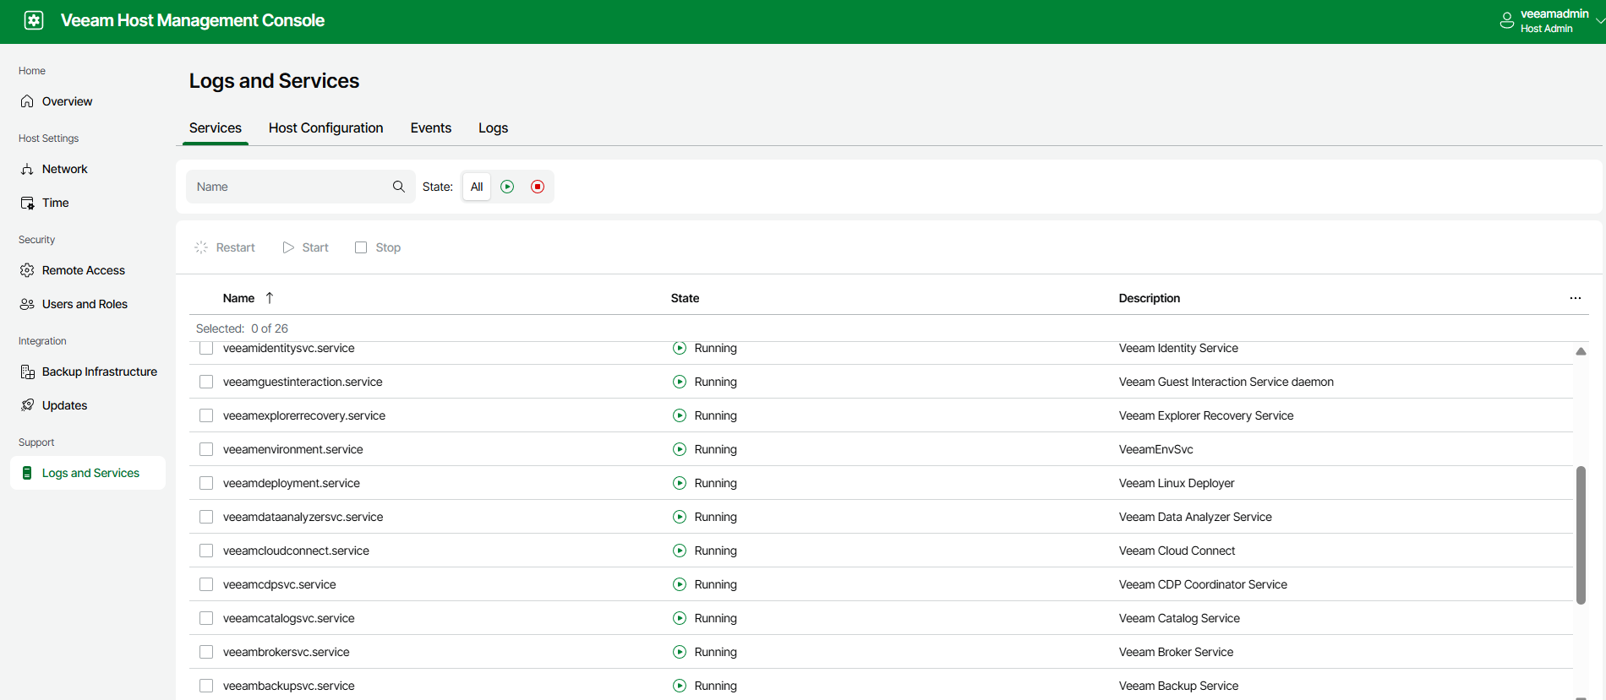This screenshot has height=700, width=1606.
Task: Select veeamguestinteraction.service checkbox
Action: pyautogui.click(x=206, y=382)
